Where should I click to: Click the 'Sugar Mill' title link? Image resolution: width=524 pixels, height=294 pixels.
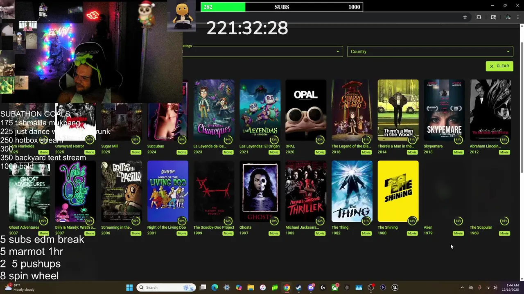pos(110,146)
